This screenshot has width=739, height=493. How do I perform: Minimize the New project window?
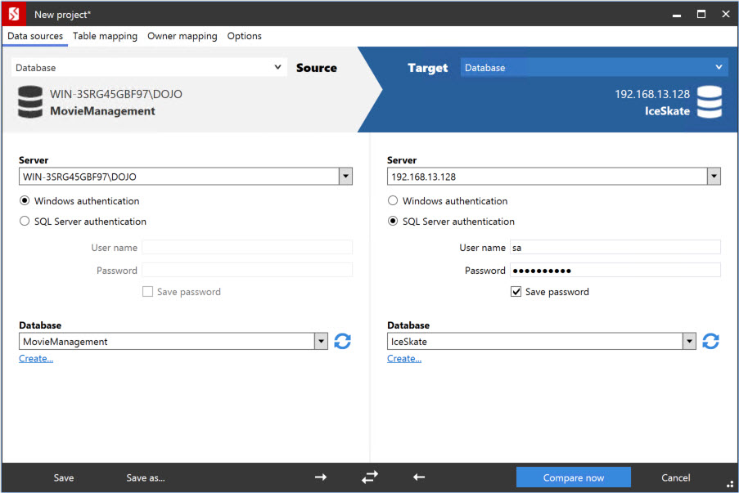(677, 15)
